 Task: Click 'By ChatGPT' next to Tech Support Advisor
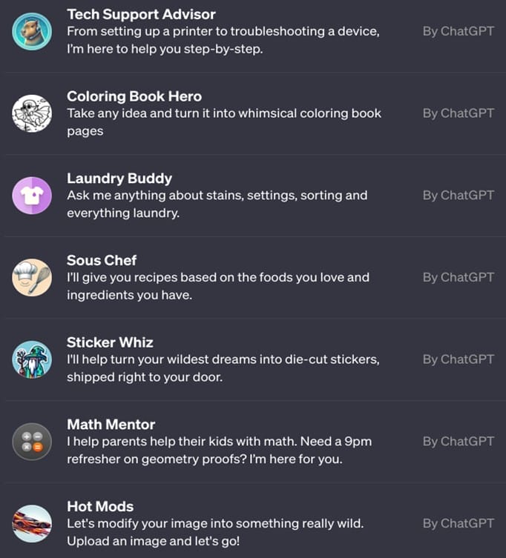click(x=459, y=31)
